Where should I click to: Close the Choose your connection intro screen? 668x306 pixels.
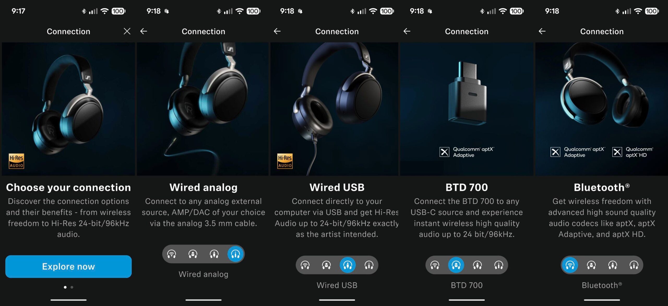(x=127, y=31)
